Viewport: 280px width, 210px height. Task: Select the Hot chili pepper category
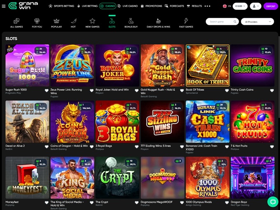click(74, 21)
